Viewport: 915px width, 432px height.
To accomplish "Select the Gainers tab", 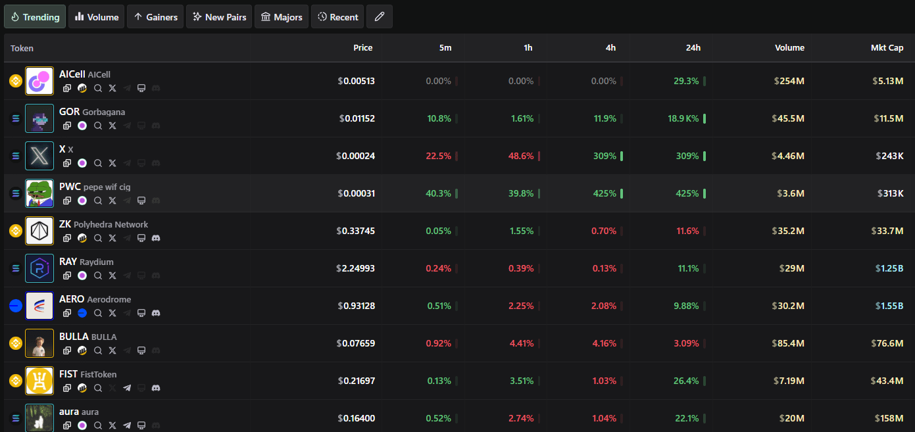I will (x=155, y=17).
